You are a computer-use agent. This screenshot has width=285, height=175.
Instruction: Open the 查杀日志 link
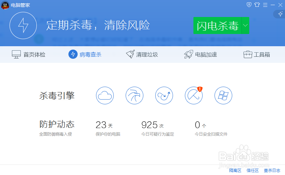272,171
